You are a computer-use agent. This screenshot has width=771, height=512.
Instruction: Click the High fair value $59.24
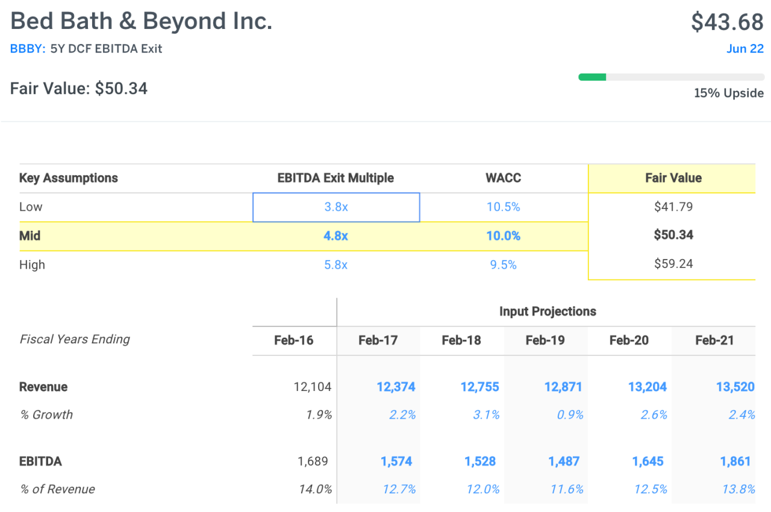point(673,264)
